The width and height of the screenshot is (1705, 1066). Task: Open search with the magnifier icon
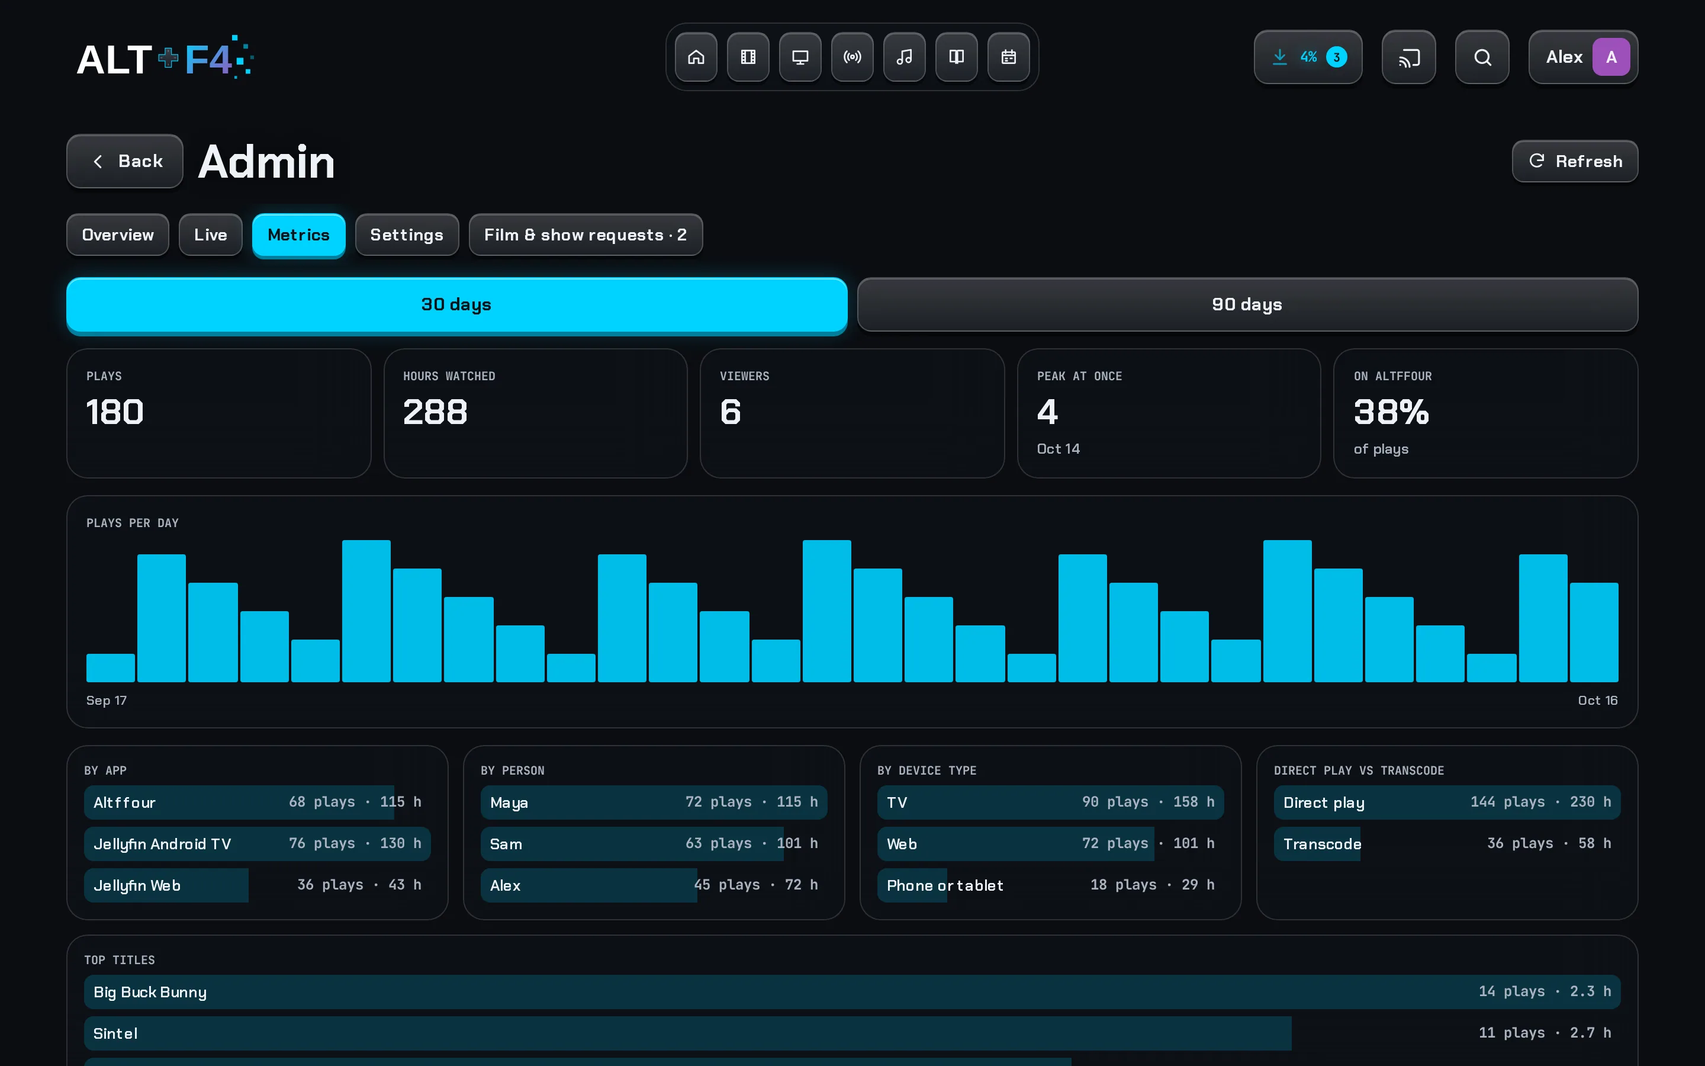coord(1482,57)
